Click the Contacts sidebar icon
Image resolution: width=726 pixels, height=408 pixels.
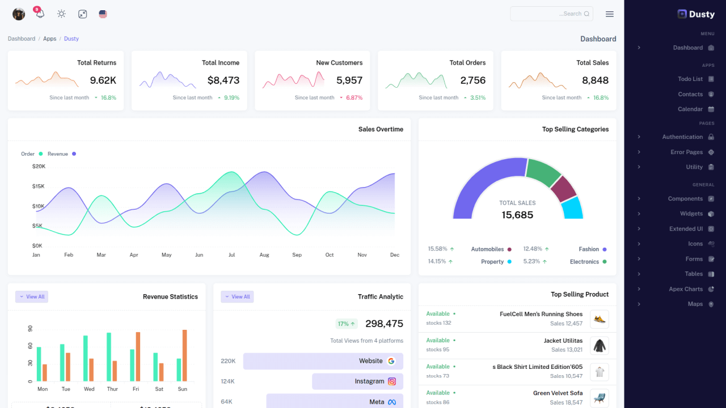pos(711,94)
